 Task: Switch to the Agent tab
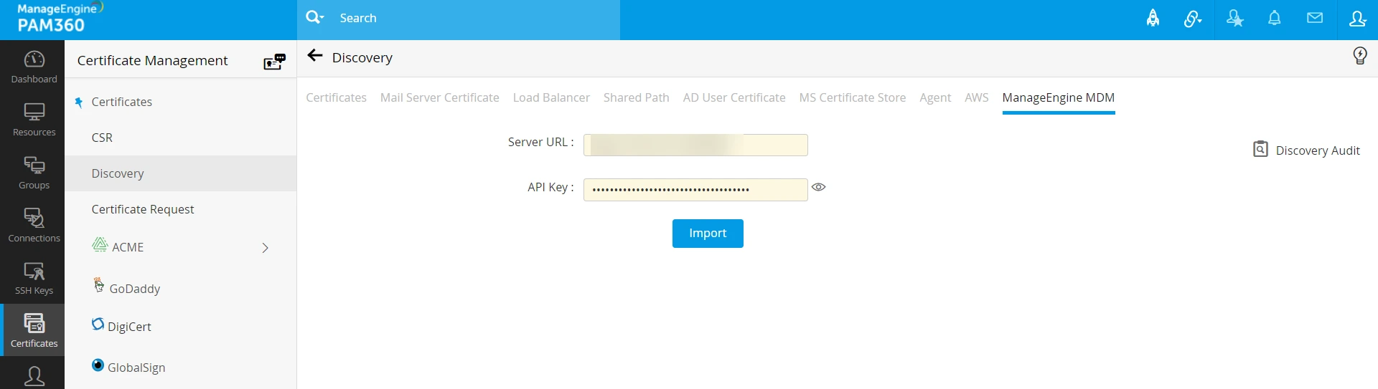click(935, 97)
